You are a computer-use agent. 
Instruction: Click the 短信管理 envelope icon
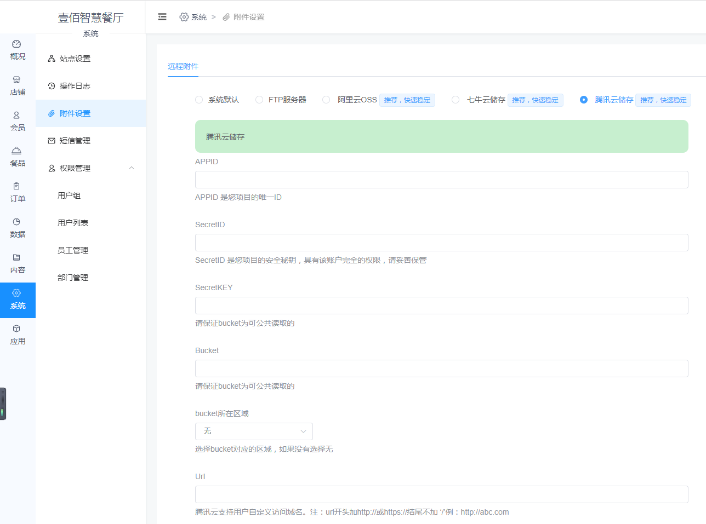pos(52,141)
